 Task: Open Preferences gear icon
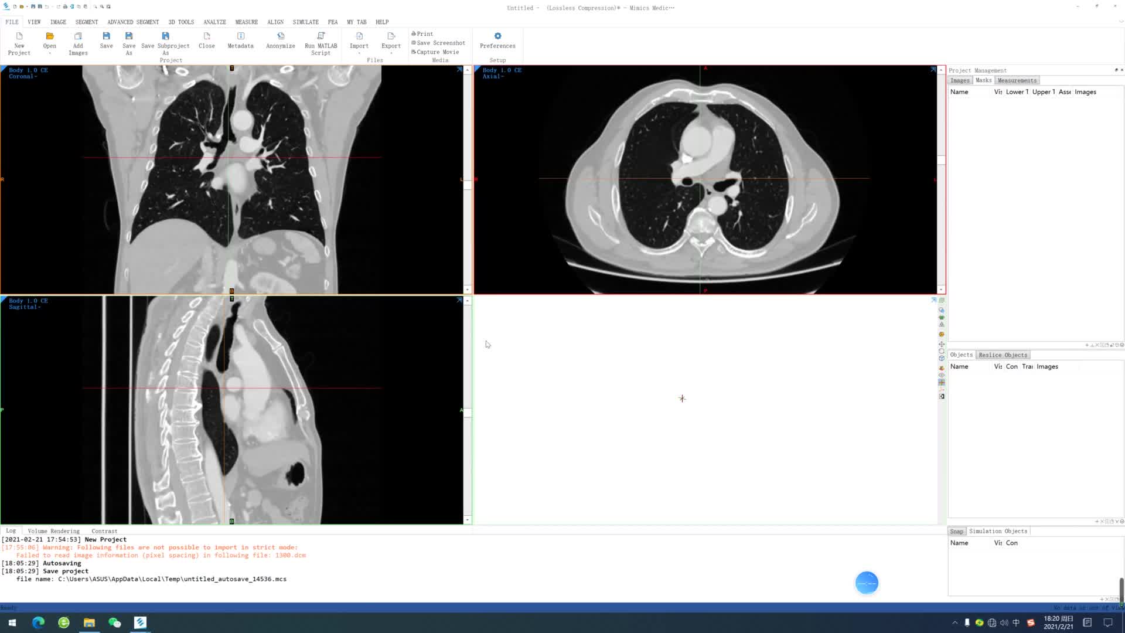(497, 36)
